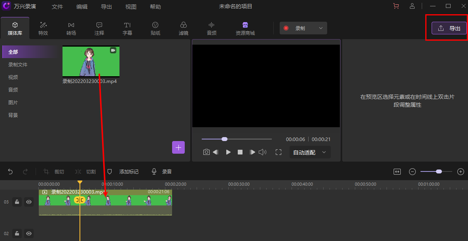468x241 pixels.
Task: Switch to the 转场 transitions tab
Action: pyautogui.click(x=71, y=28)
